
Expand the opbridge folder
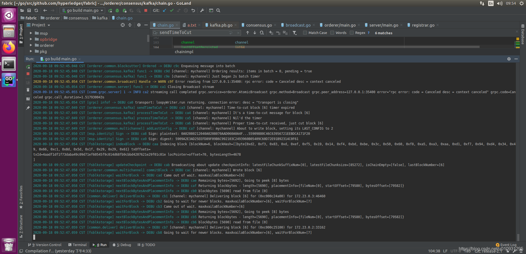point(31,39)
